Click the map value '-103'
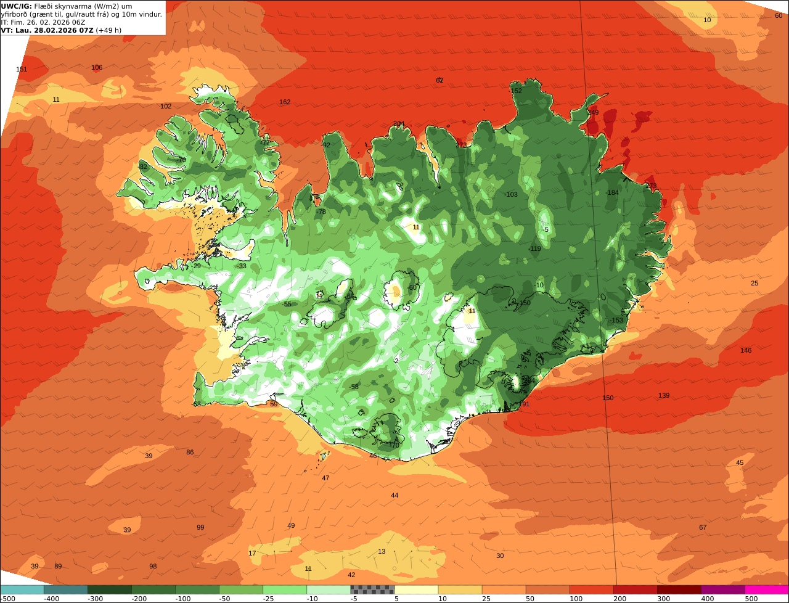This screenshot has height=603, width=789. click(511, 194)
